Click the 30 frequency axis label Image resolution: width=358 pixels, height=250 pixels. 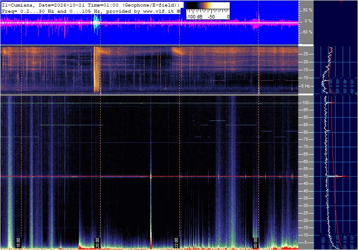tap(305, 206)
